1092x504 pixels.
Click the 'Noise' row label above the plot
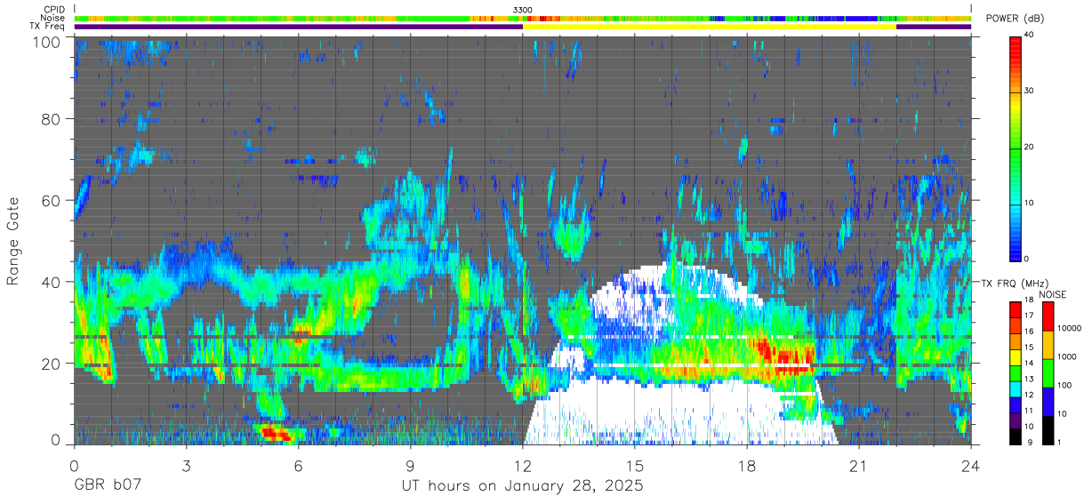click(x=53, y=18)
